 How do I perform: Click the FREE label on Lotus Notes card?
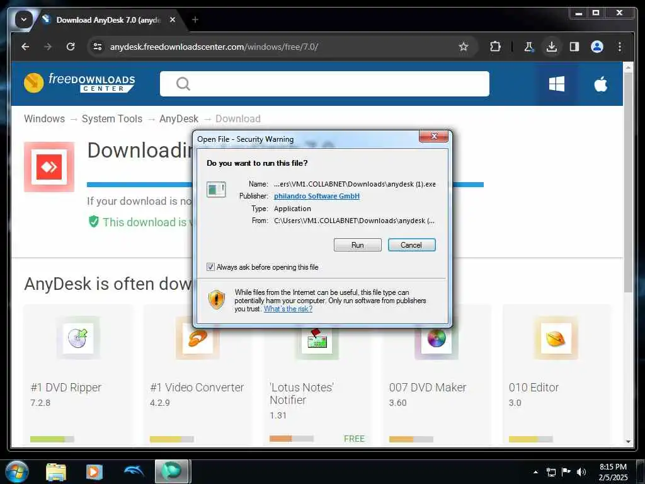(354, 439)
